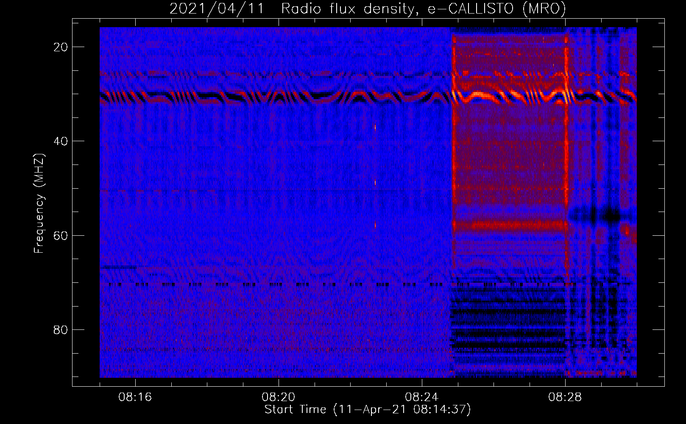Click the 60 MHz frequency tick label
This screenshot has width=686, height=424.
click(x=61, y=235)
